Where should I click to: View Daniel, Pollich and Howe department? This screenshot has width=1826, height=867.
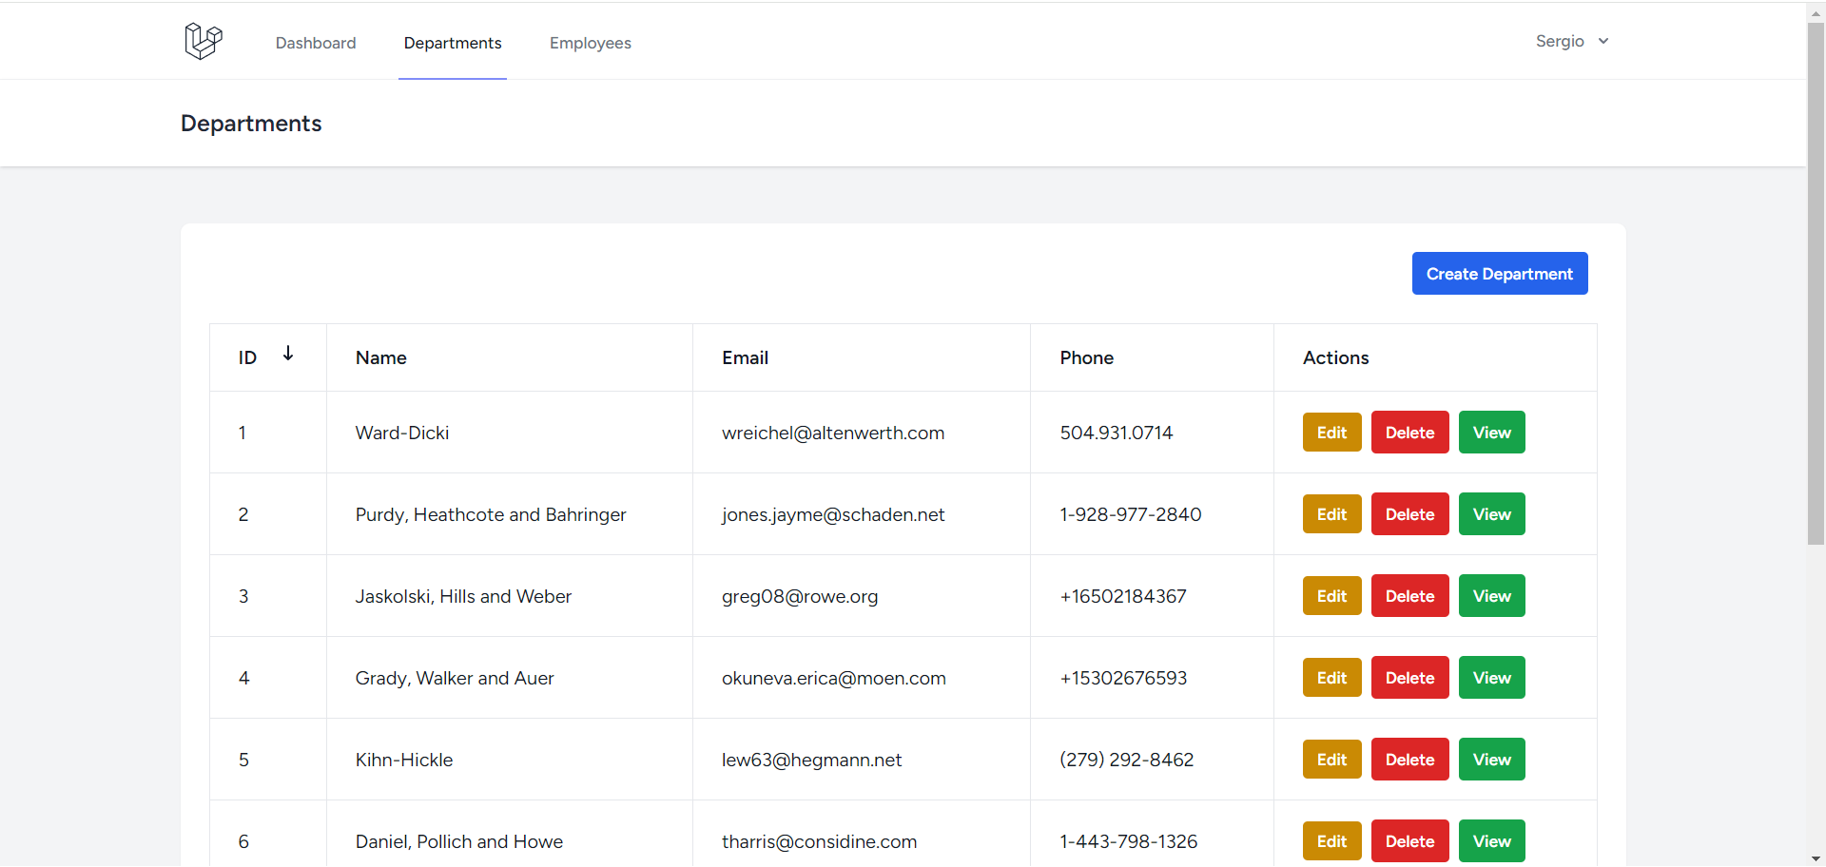pos(1490,840)
